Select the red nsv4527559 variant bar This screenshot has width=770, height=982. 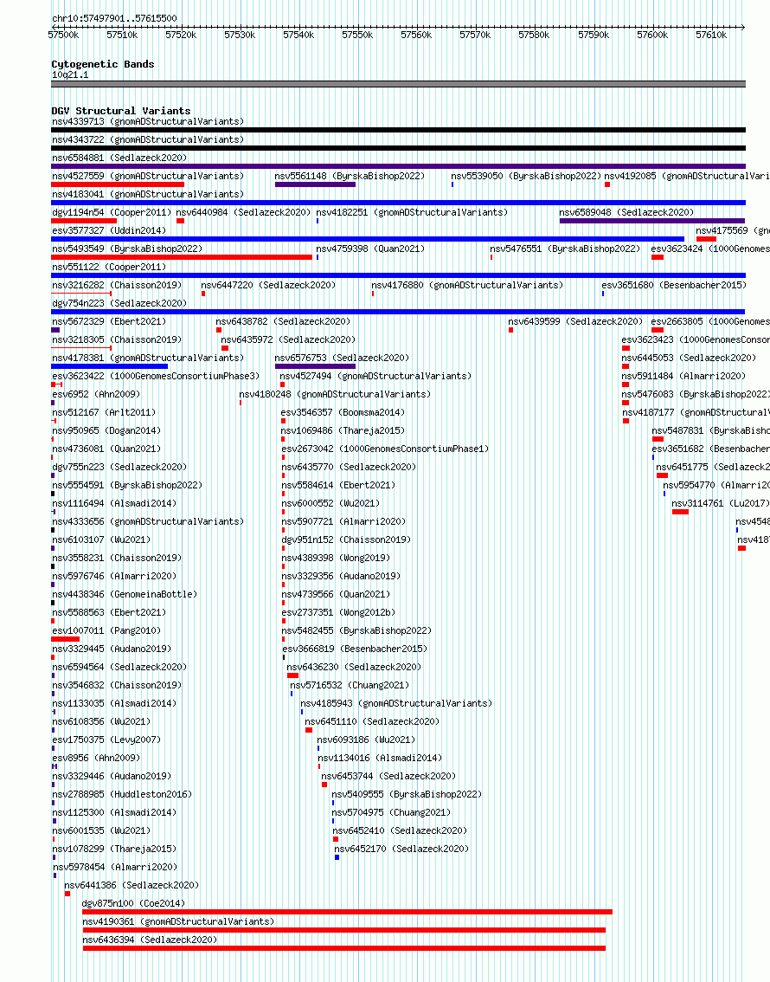[118, 184]
